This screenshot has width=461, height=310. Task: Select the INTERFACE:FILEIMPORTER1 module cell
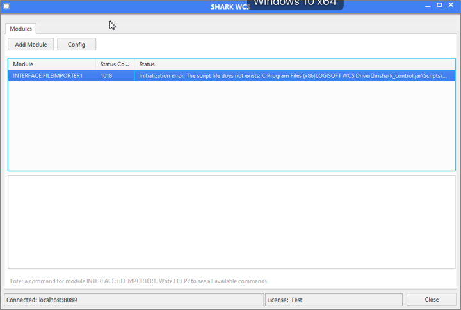click(52, 75)
